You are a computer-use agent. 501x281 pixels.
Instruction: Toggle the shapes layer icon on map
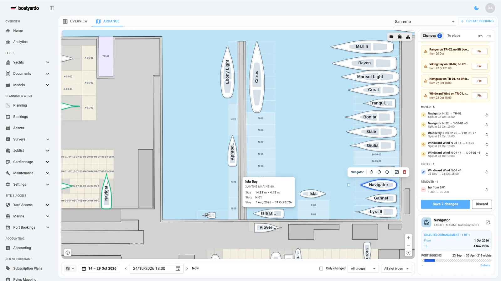pos(408,37)
